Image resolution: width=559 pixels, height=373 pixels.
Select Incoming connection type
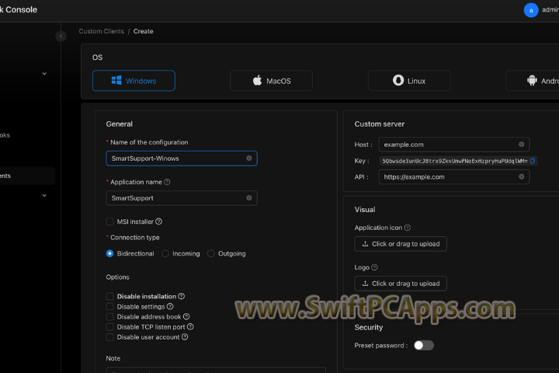pos(165,253)
